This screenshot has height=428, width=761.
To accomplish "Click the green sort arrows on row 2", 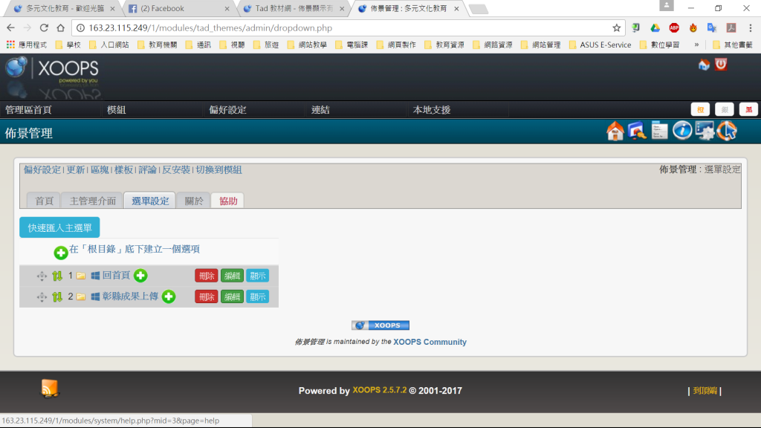I will pos(57,296).
